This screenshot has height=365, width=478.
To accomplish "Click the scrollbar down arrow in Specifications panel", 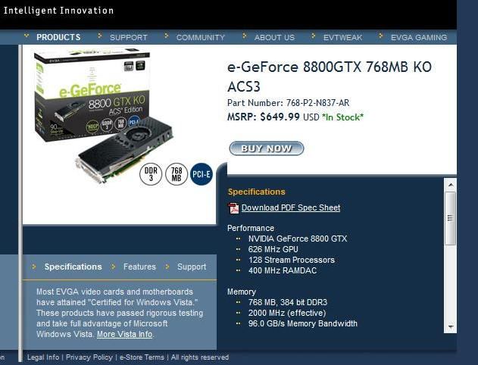I will click(451, 327).
